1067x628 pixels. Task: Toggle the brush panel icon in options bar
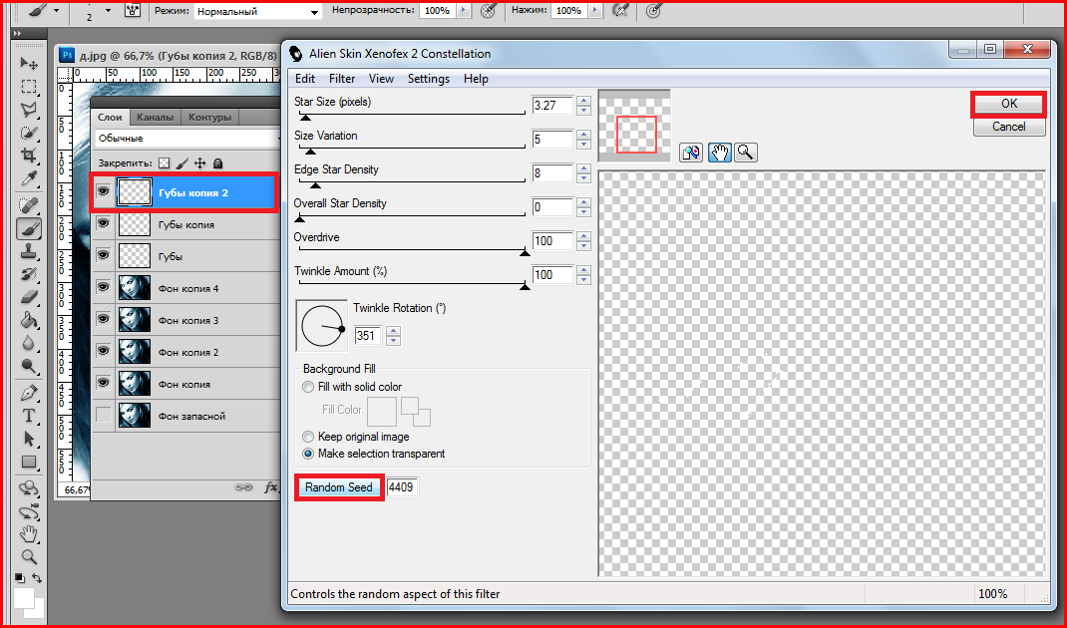(132, 11)
